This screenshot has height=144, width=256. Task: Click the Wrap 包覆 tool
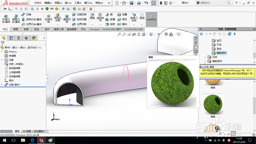pos(122,15)
